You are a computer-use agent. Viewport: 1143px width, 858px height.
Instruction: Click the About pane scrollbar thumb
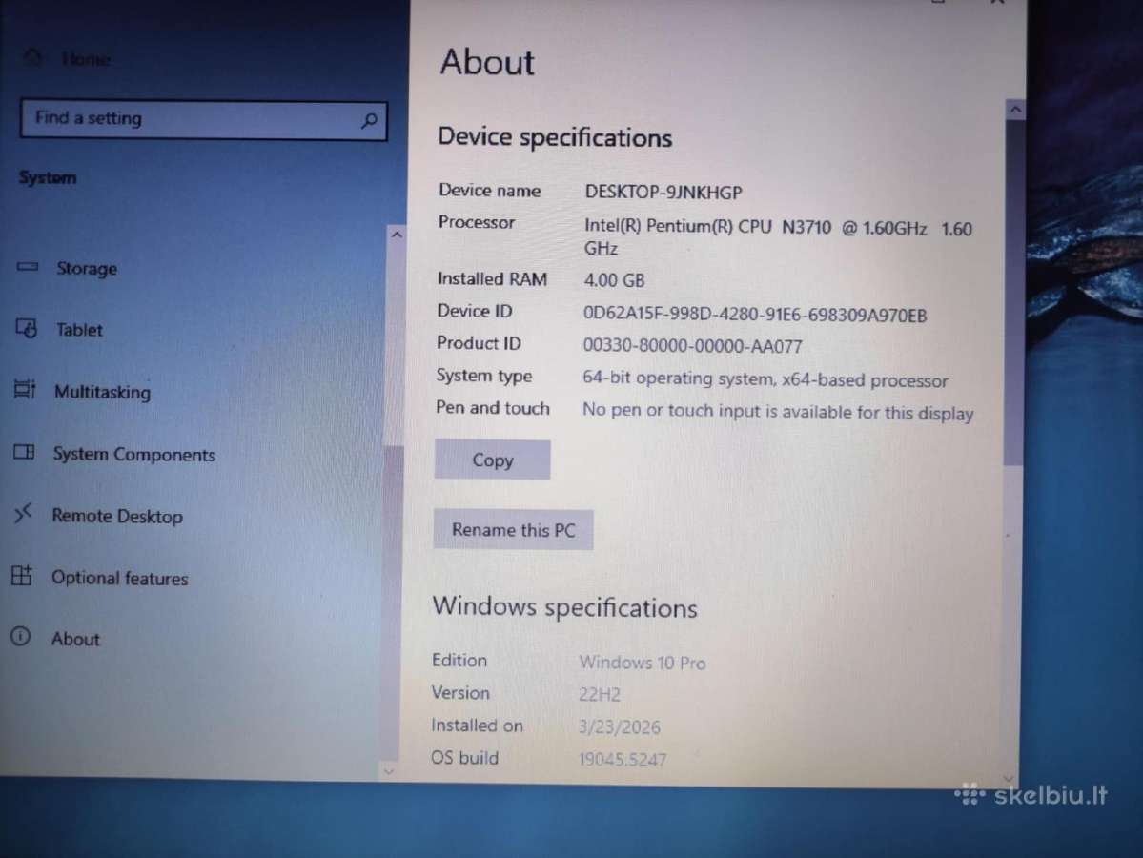(1013, 293)
